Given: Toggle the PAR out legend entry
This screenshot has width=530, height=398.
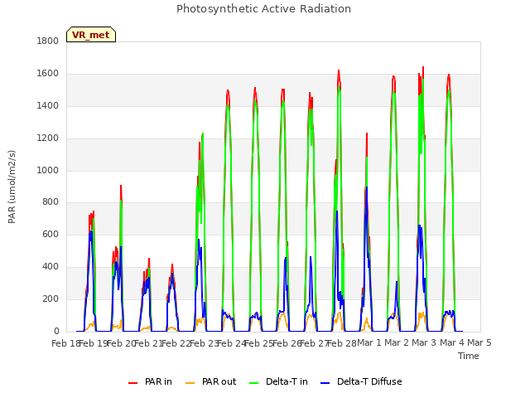Looking at the screenshot, I should click(211, 381).
